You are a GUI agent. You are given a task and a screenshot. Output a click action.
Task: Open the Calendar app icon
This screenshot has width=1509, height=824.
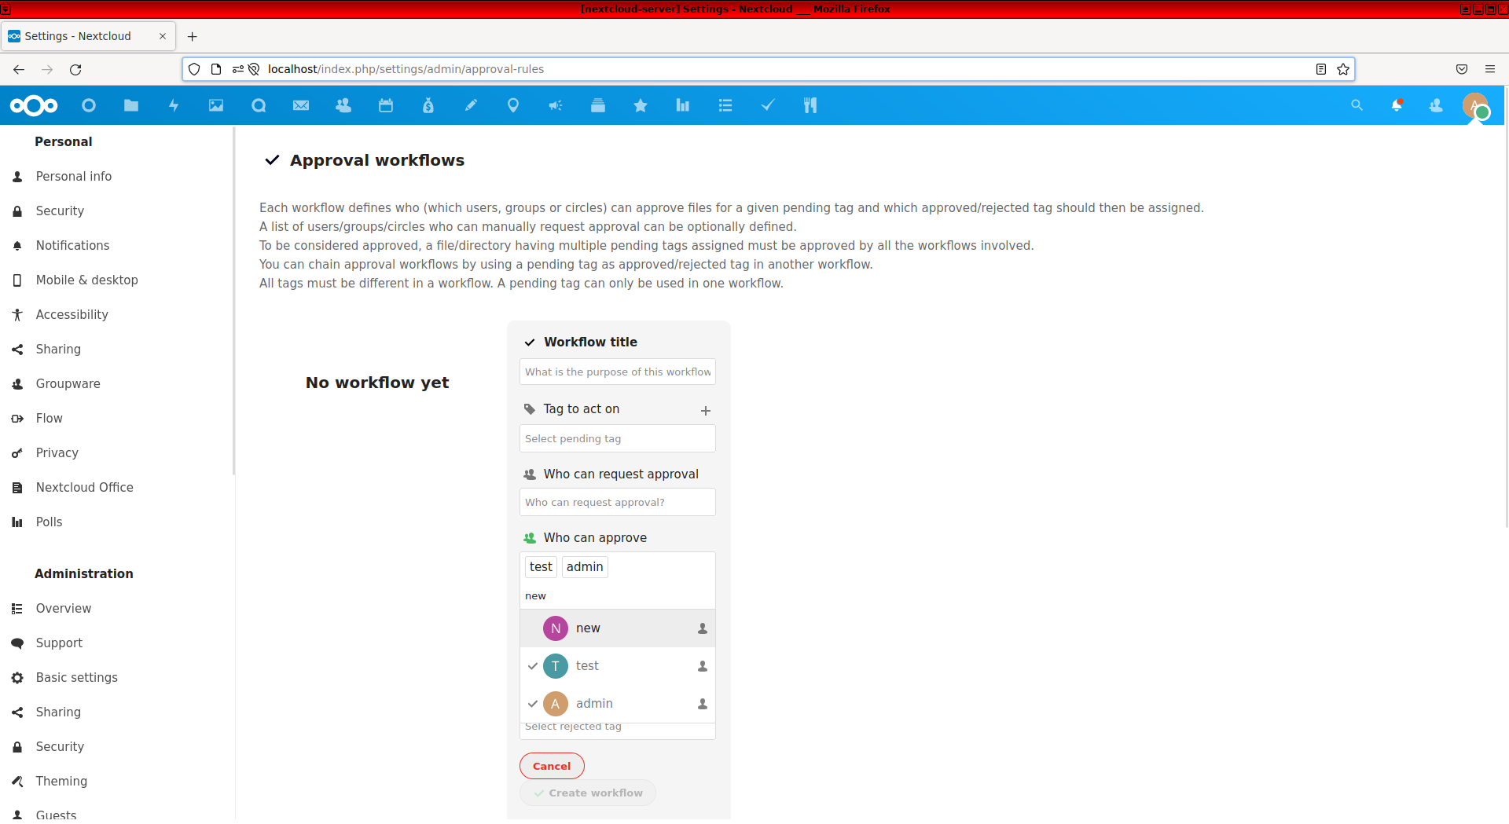pos(386,105)
